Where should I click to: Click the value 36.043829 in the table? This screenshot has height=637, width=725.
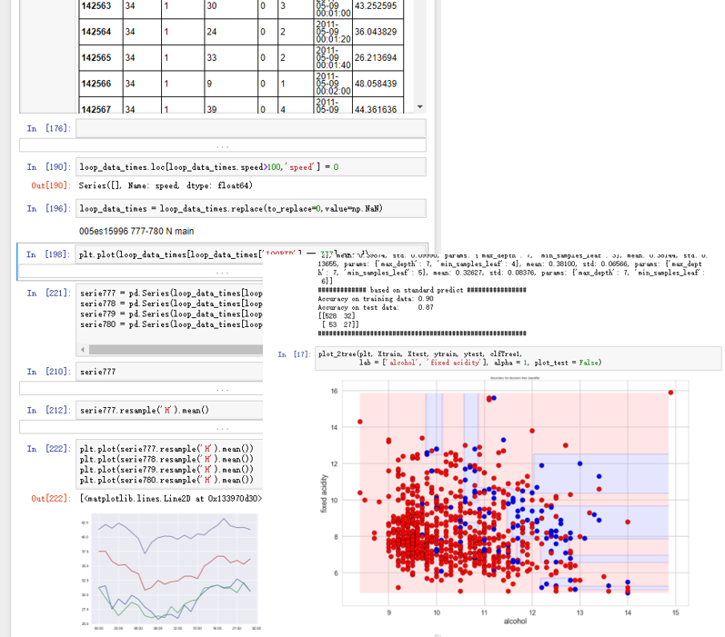[376, 32]
